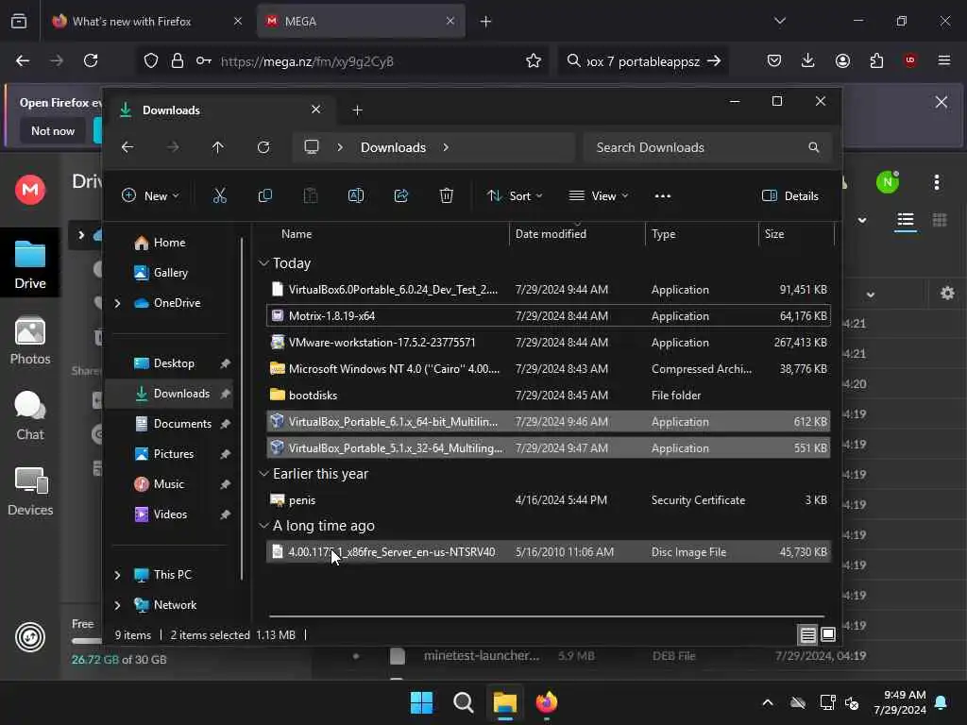967x725 pixels.
Task: Click the Cut icon in Explorer toolbar
Action: click(219, 196)
